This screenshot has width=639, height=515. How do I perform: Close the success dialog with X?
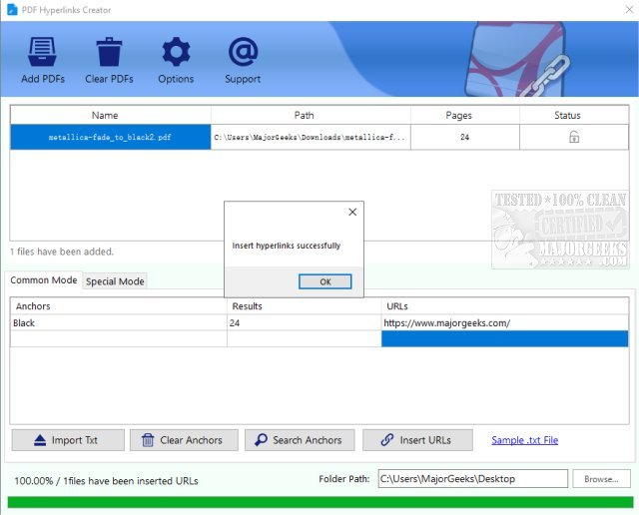tap(351, 213)
